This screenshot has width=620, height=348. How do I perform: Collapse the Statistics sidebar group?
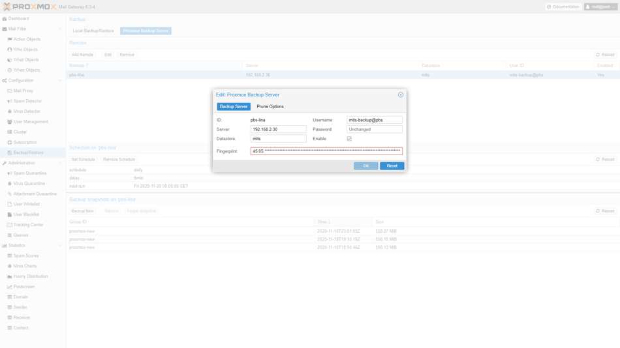(60, 245)
